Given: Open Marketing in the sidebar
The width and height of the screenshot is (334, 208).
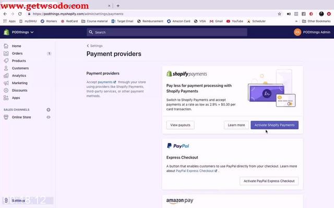Looking at the screenshot, I should pyautogui.click(x=20, y=83).
